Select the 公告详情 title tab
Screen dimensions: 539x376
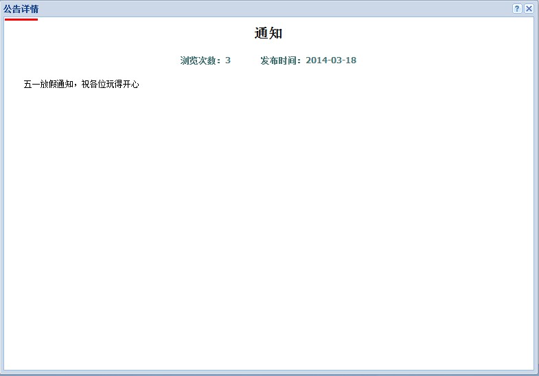(21, 10)
